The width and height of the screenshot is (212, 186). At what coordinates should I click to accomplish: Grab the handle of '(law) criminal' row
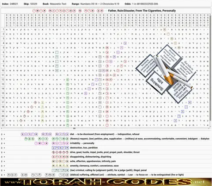click(2, 170)
